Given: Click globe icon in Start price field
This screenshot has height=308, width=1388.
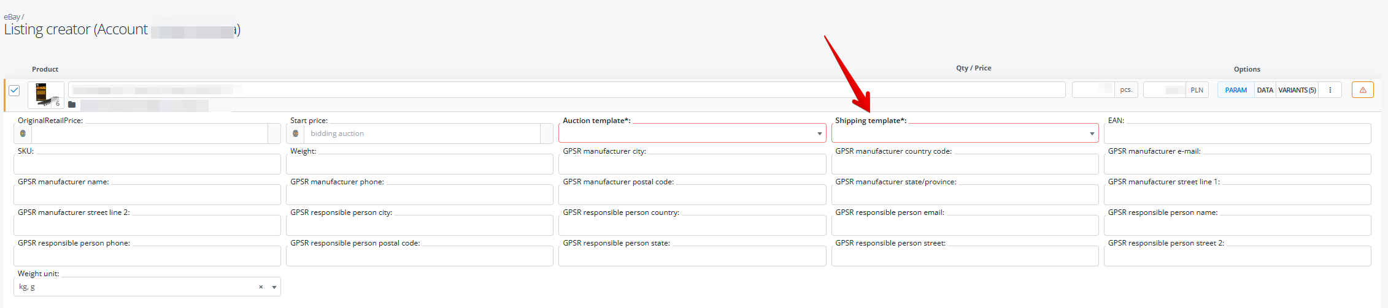Looking at the screenshot, I should point(295,133).
